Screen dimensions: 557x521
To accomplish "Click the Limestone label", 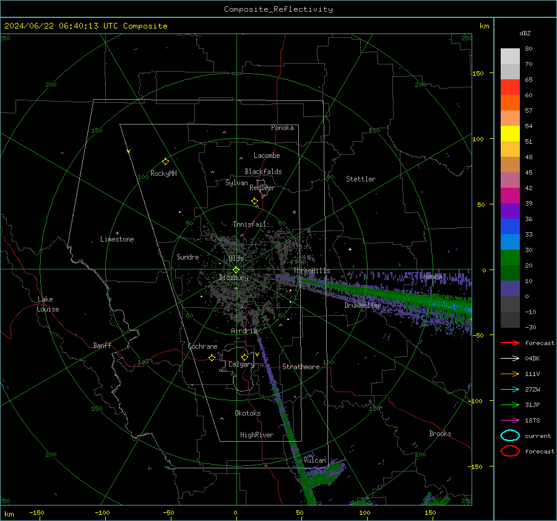I will pos(117,239).
